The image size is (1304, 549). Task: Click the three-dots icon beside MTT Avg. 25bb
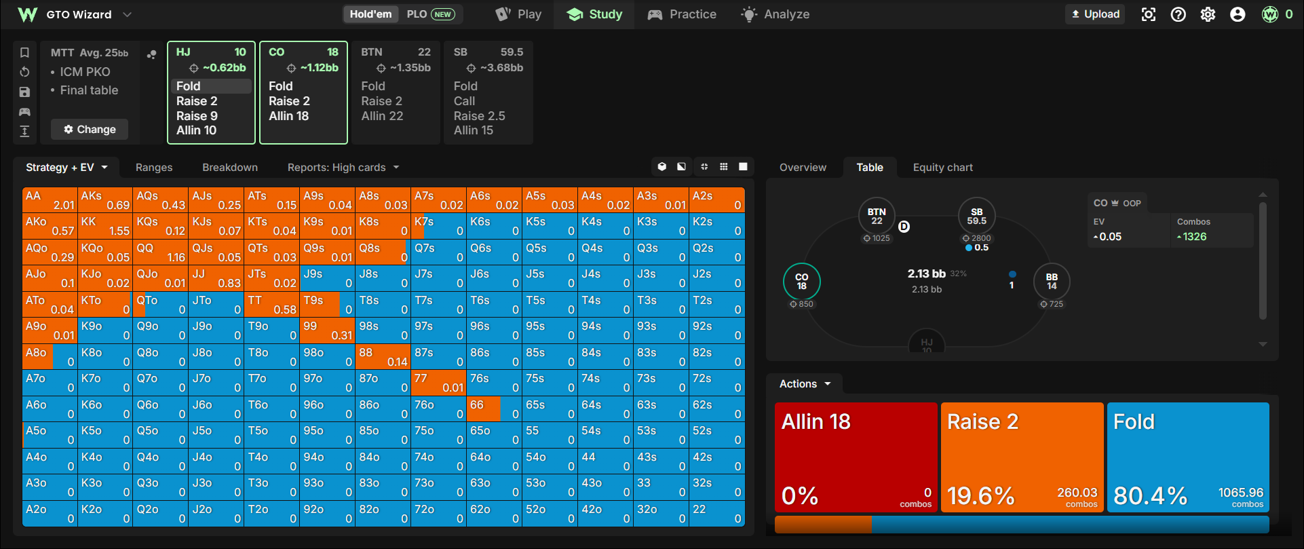pyautogui.click(x=151, y=54)
